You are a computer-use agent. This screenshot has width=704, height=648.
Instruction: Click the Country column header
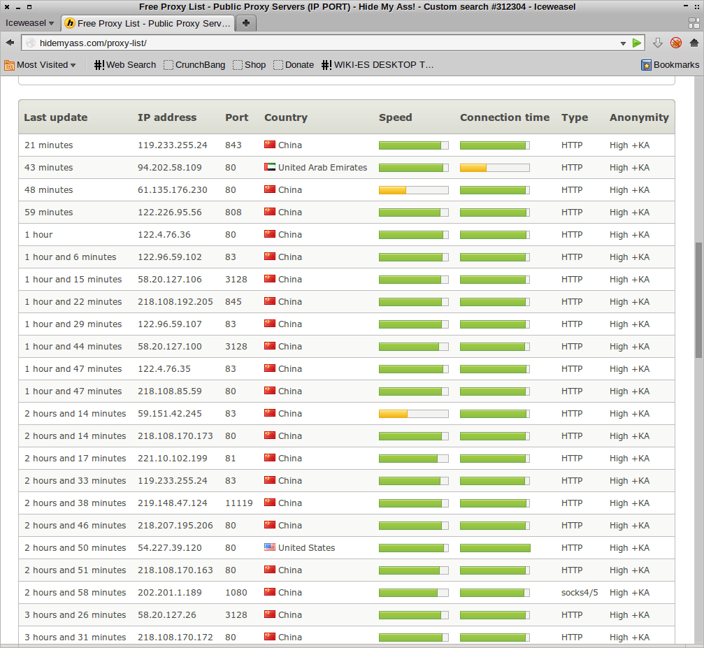click(286, 117)
